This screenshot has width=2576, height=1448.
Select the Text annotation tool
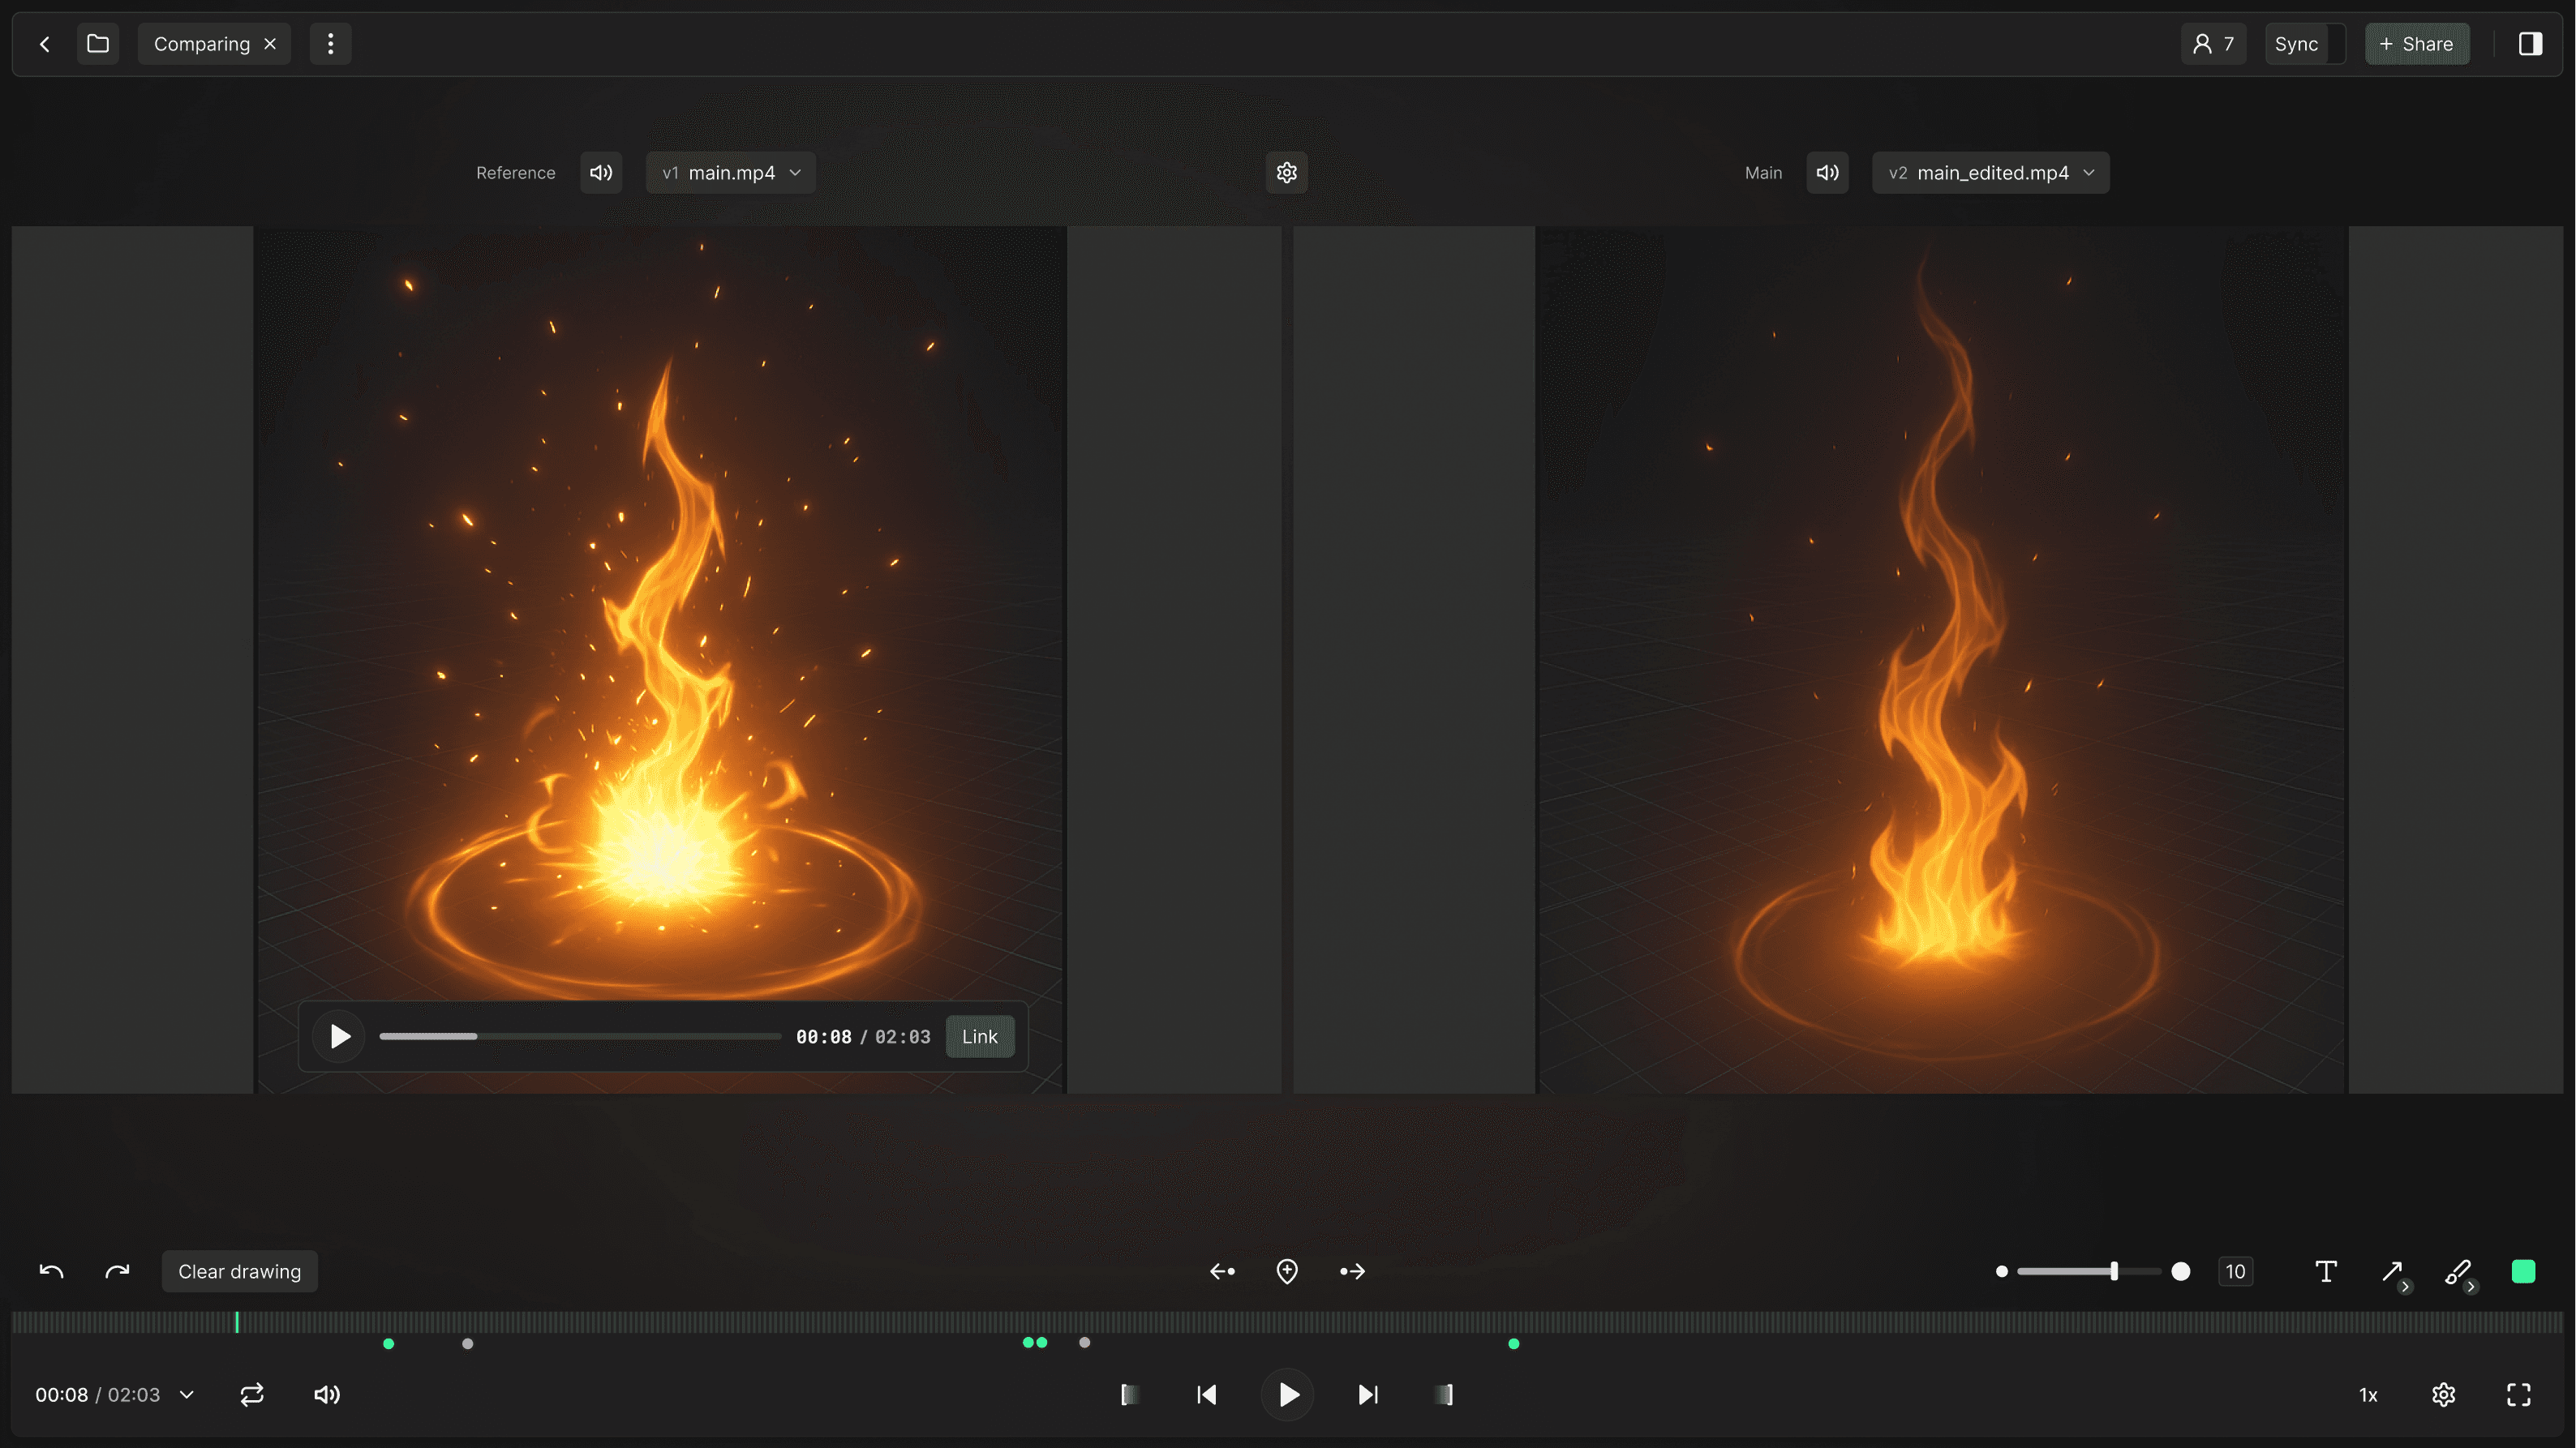click(x=2326, y=1271)
